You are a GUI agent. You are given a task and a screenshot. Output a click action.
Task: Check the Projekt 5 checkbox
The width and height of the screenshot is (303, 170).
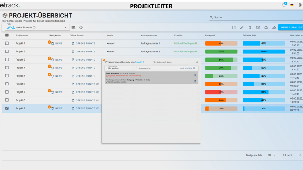click(7, 76)
